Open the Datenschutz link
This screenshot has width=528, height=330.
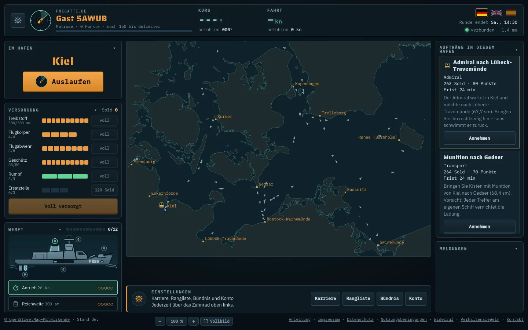pos(360,319)
